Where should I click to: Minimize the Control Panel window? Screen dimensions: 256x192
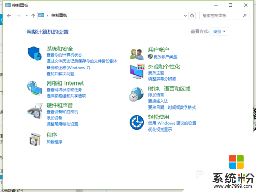[x=216, y=5]
